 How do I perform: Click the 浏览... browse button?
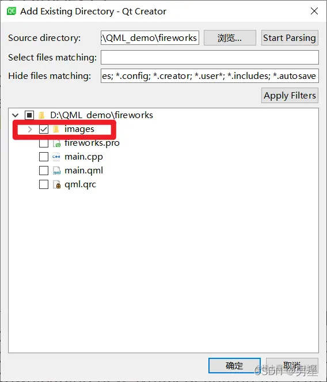230,38
